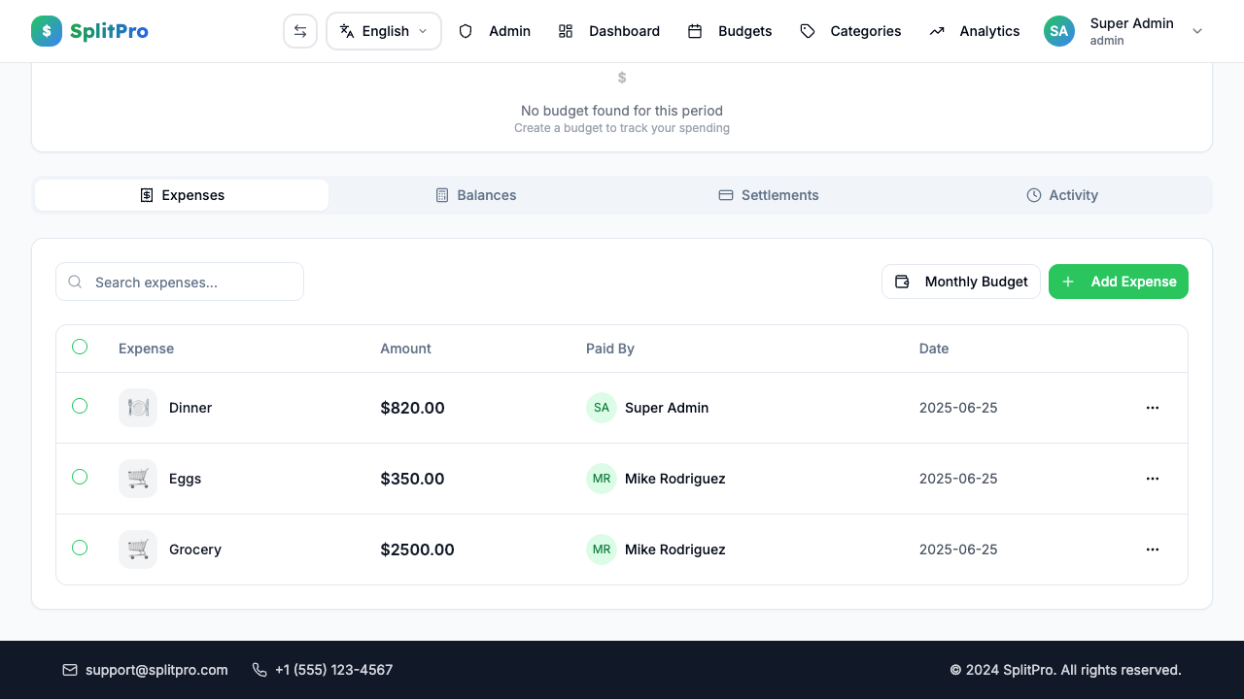Switch to the Balances tab

475,195
